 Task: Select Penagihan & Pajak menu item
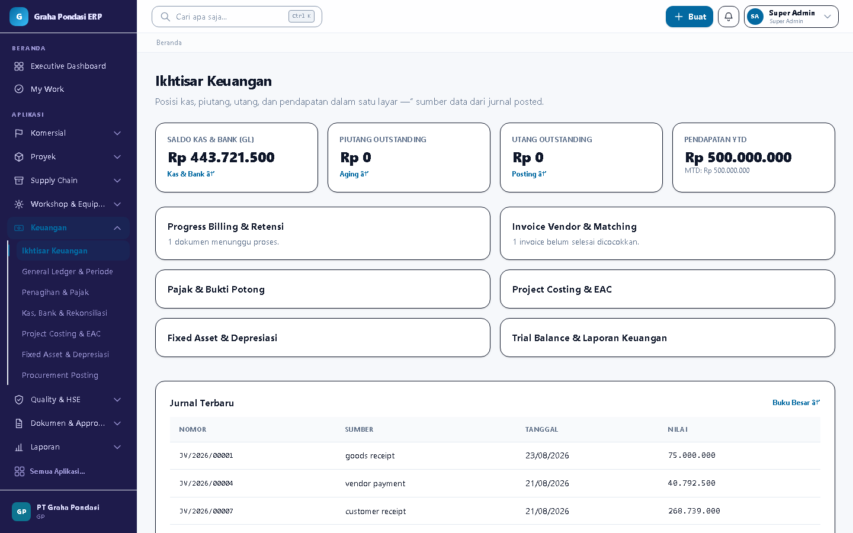click(x=73, y=293)
